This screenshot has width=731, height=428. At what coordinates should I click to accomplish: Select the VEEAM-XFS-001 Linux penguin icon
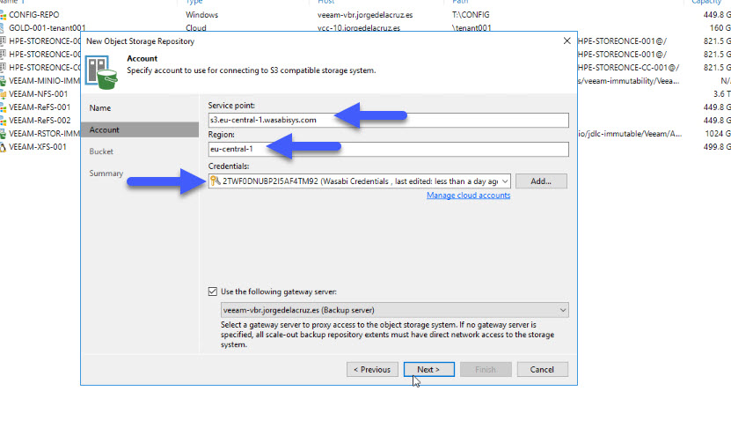pos(3,147)
